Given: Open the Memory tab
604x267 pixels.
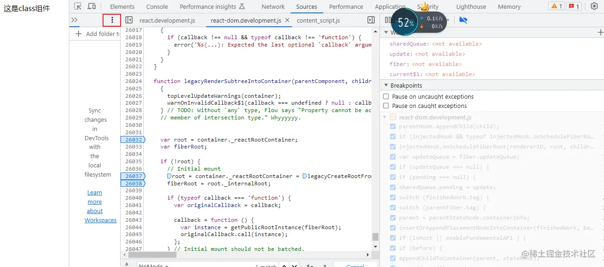Looking at the screenshot, I should coord(509,6).
